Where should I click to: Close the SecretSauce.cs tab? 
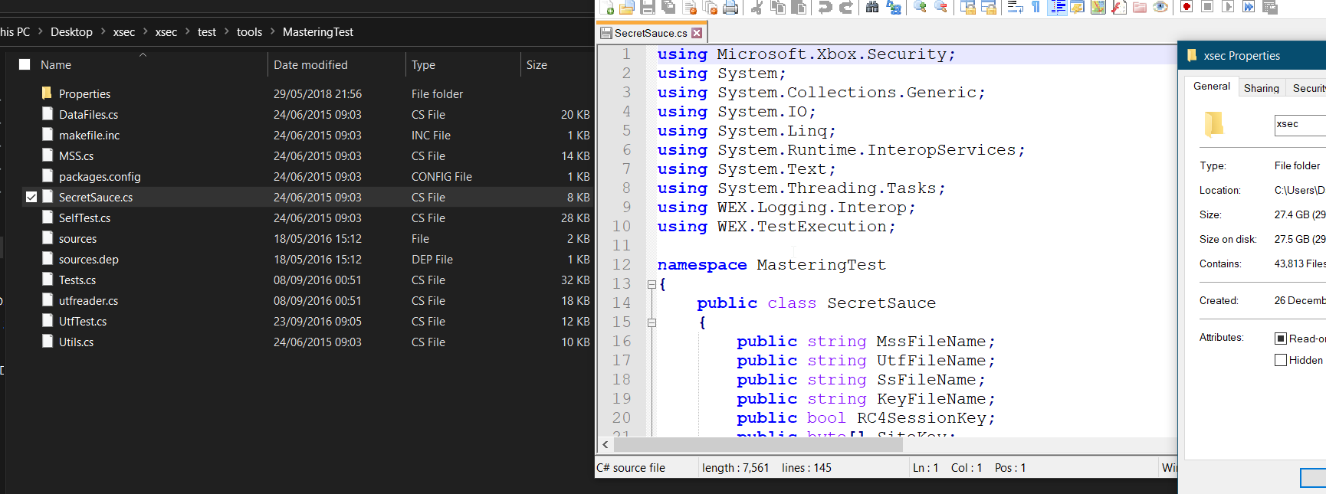click(697, 33)
